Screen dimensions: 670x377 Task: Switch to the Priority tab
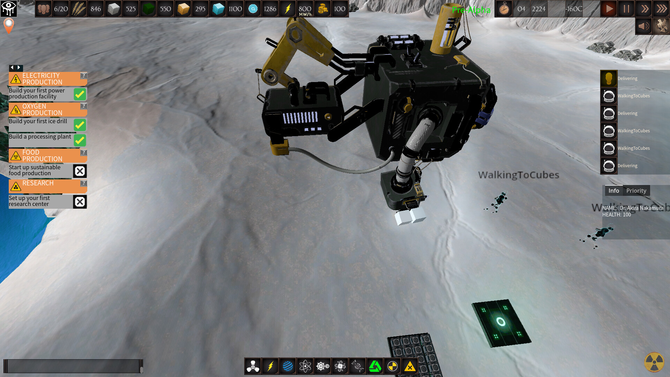[x=636, y=191]
